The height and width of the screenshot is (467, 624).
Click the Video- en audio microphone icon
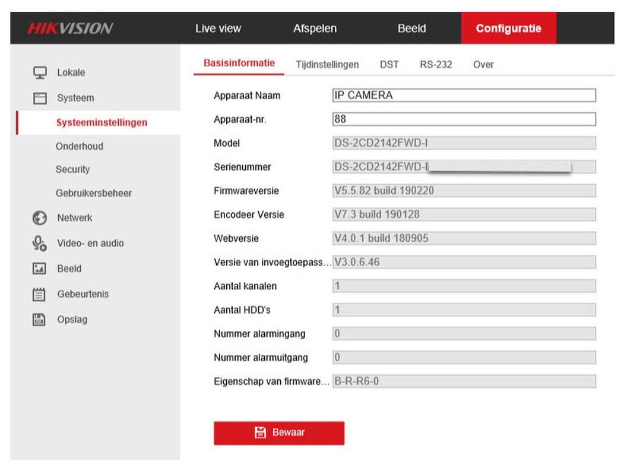click(x=40, y=243)
